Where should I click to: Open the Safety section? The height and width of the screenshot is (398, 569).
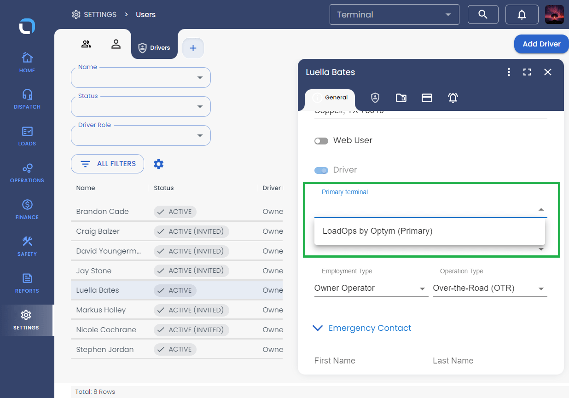(x=27, y=247)
